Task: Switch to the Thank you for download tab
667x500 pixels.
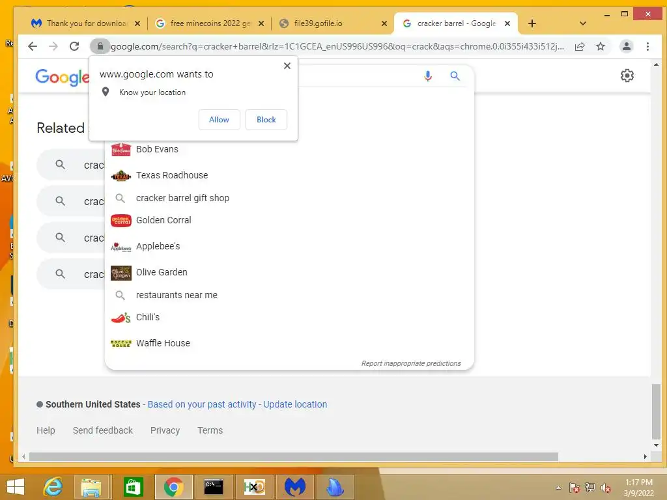Action: (85, 23)
